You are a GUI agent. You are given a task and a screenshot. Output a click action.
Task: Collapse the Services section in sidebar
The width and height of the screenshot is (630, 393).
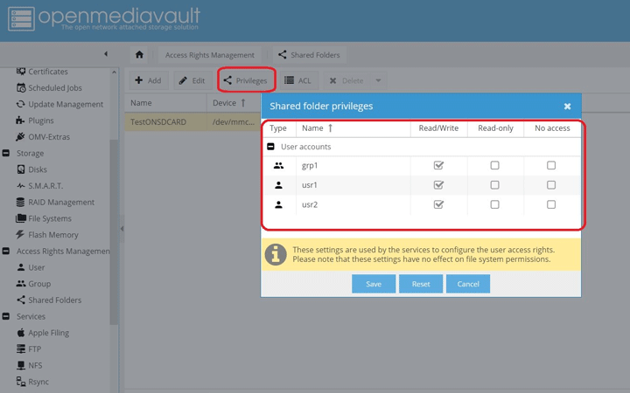6,316
